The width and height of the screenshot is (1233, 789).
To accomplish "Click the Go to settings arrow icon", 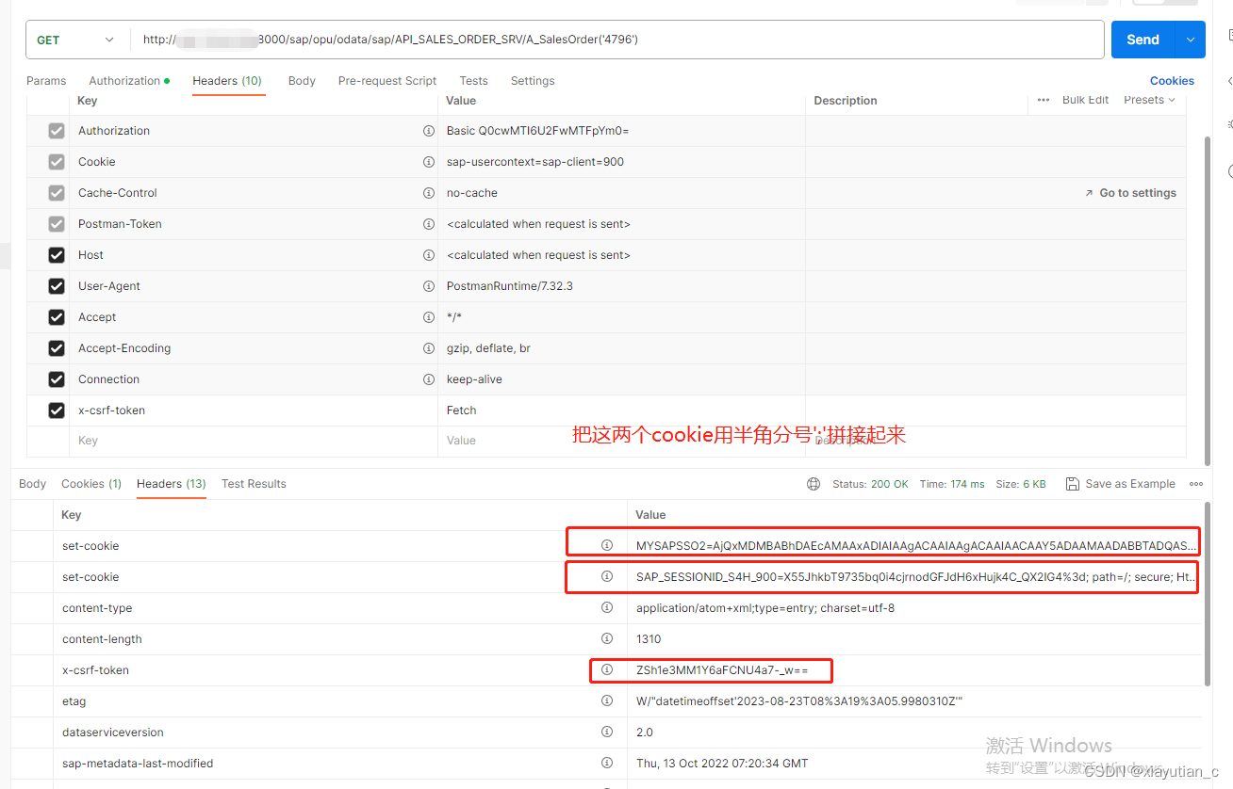I will pyautogui.click(x=1089, y=193).
